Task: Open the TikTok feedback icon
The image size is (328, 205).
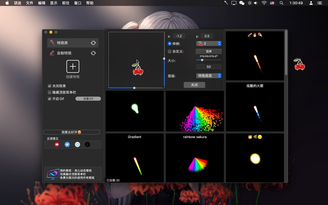Action: click(87, 144)
